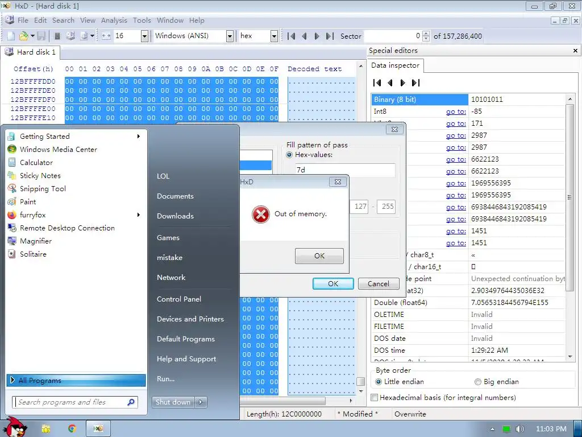Select Big endian byte order
This screenshot has width=582, height=437.
[x=478, y=382]
